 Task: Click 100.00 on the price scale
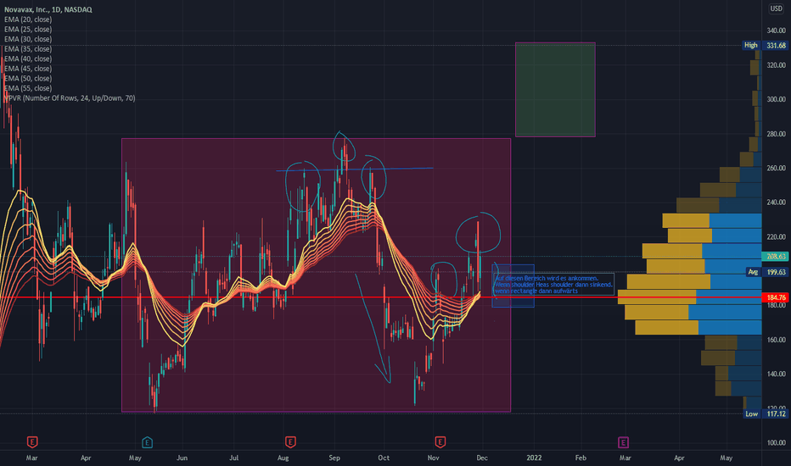pos(777,443)
